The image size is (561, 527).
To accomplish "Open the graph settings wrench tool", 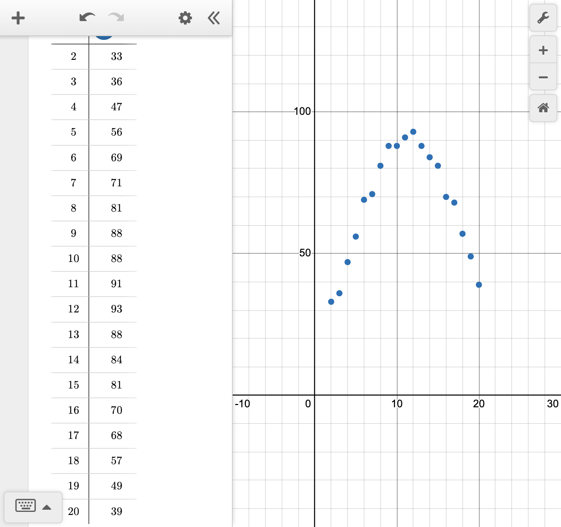I will click(x=543, y=18).
